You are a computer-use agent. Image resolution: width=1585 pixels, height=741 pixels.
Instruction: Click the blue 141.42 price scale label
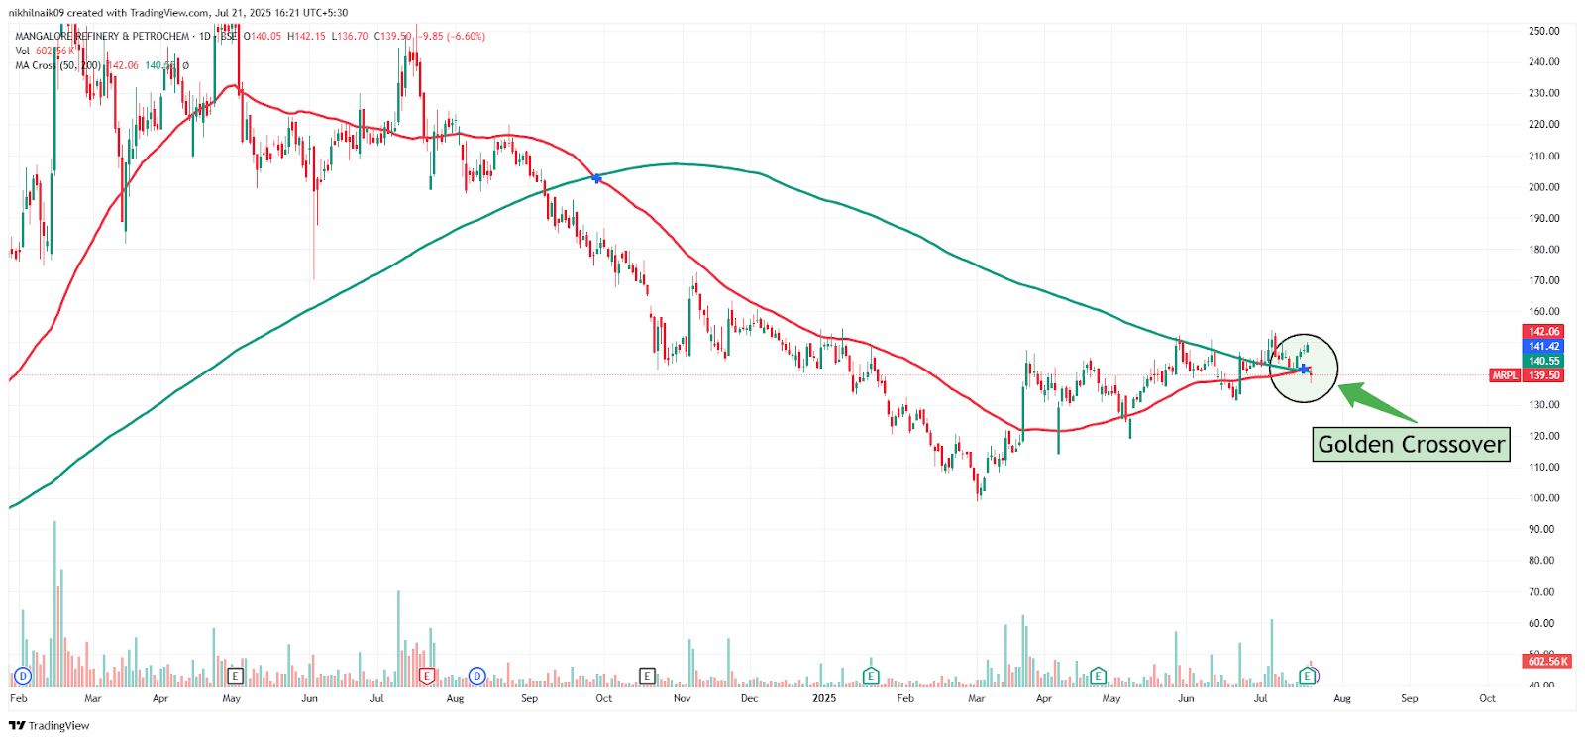[1543, 347]
